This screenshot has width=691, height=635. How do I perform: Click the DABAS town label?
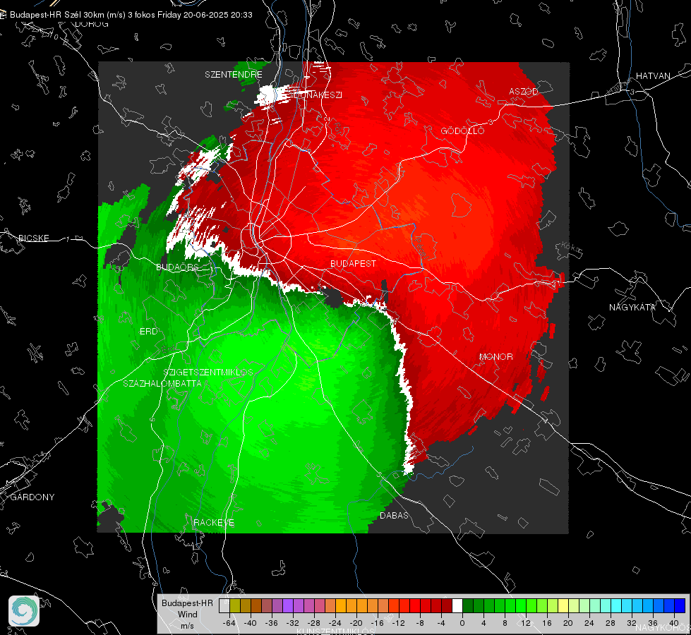point(395,515)
